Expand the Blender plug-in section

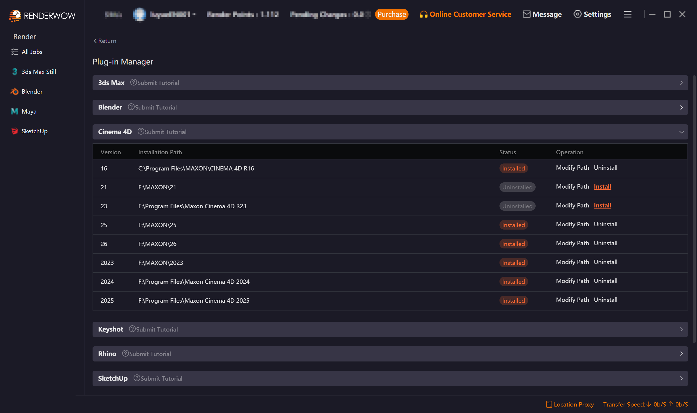[x=681, y=107]
